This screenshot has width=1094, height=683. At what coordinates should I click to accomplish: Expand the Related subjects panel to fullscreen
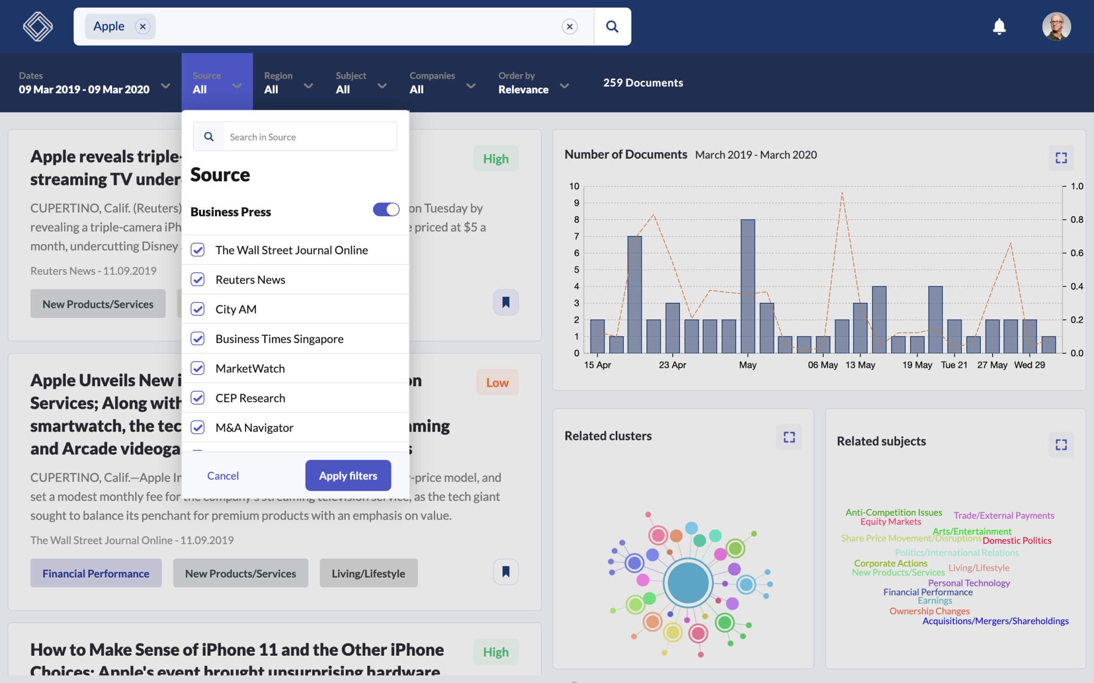1062,443
